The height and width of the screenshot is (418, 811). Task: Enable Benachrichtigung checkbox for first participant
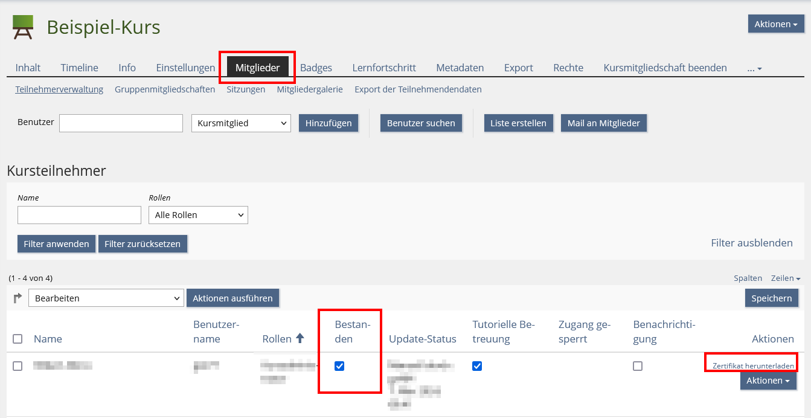pos(638,366)
